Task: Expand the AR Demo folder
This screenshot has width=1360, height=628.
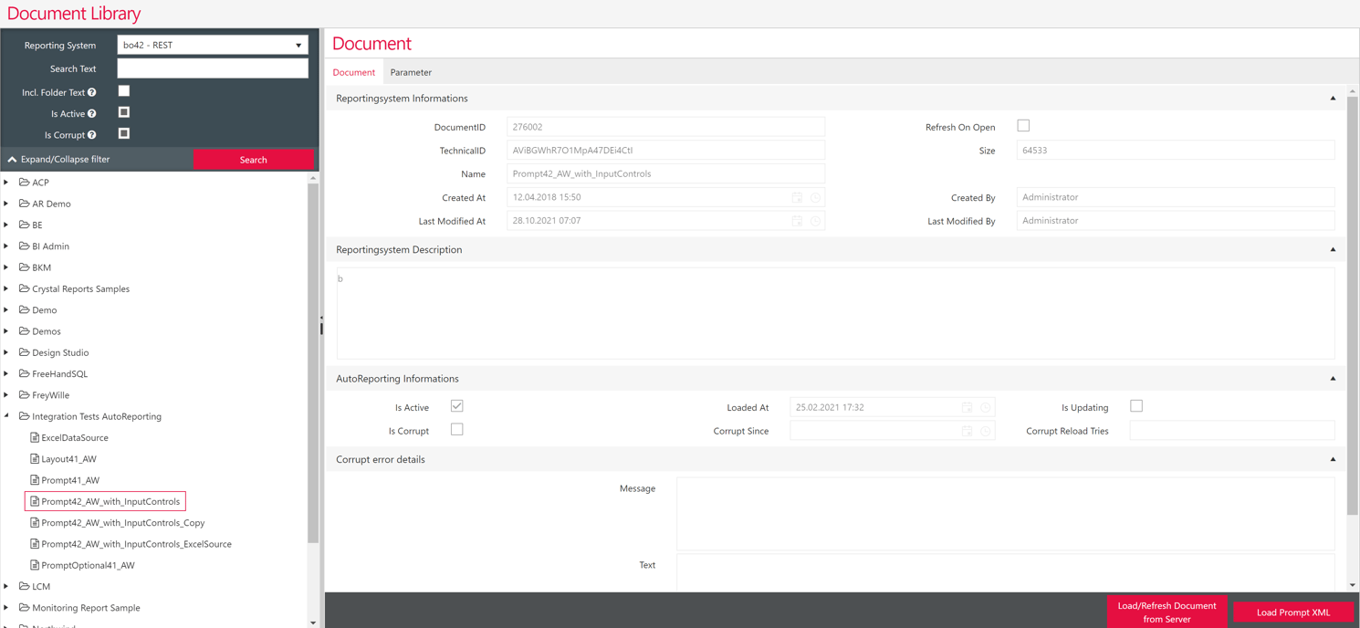Action: click(x=7, y=204)
